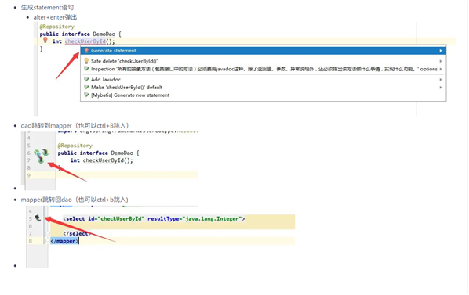Click pencil icon beside Add Javadoc
The image size is (469, 295).
tap(86, 79)
